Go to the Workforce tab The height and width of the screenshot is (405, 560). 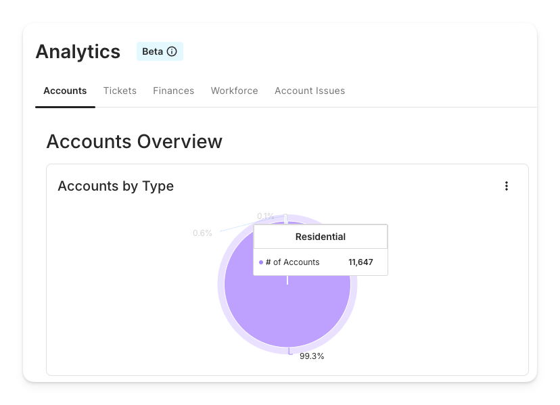[234, 91]
